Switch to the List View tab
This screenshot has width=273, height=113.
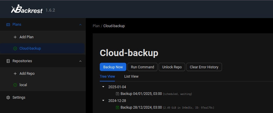coord(131,77)
